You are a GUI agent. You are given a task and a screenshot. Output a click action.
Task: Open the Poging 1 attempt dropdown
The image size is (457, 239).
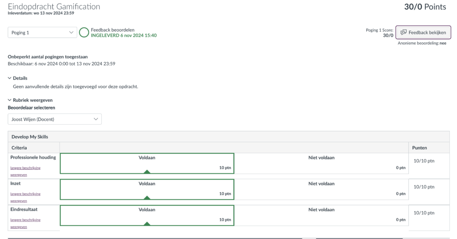pyautogui.click(x=42, y=33)
